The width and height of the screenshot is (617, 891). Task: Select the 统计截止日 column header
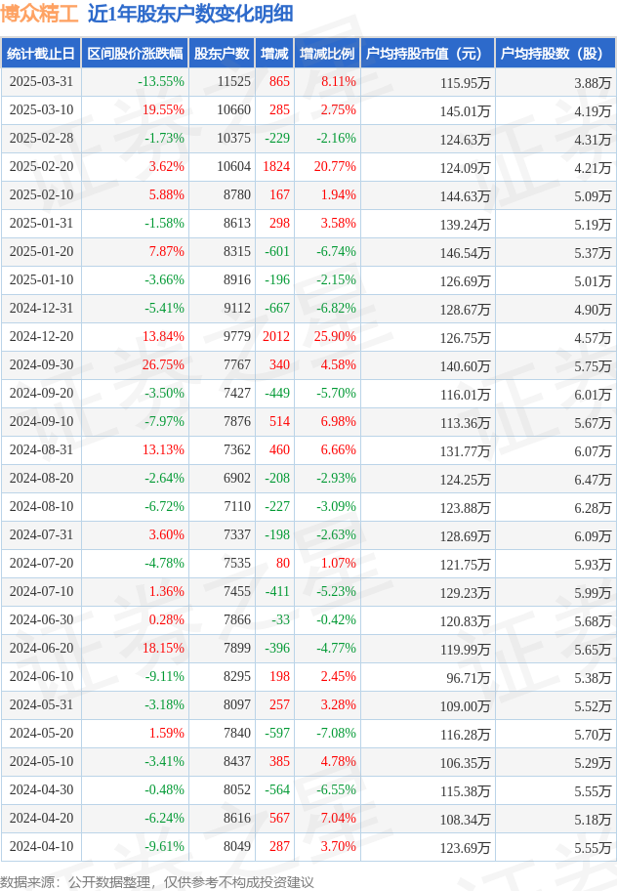[41, 54]
